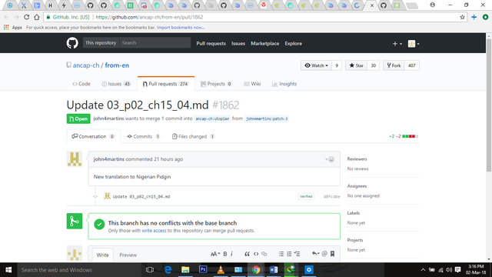Star the from-en repository
Viewport: 492px width, 277px height.
pos(356,65)
